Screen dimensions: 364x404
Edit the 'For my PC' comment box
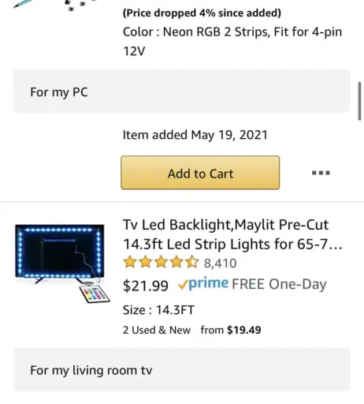click(x=182, y=92)
